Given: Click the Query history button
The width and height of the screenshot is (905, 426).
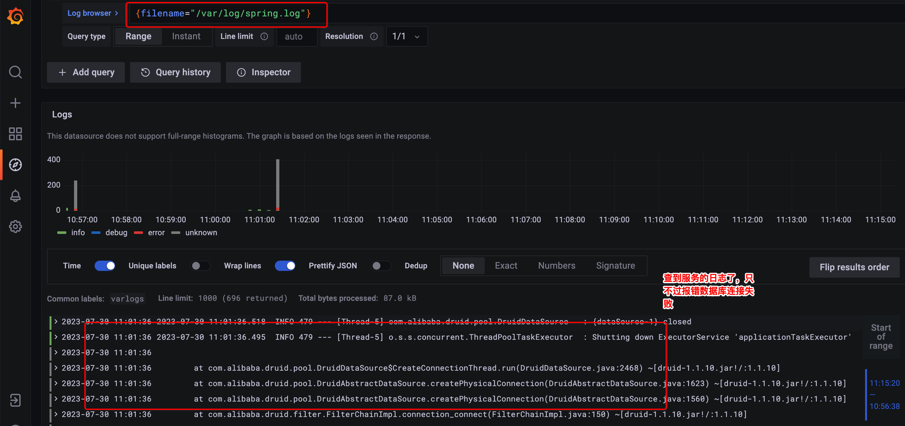Looking at the screenshot, I should tap(175, 72).
